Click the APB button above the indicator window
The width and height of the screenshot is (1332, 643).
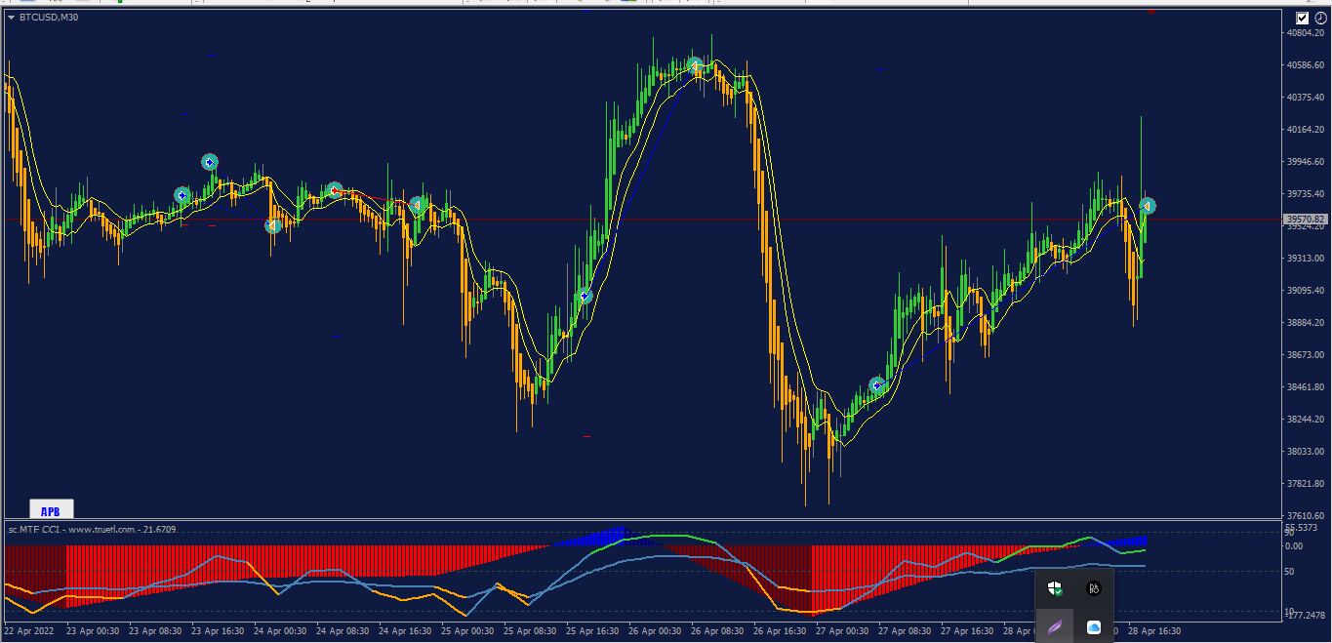[x=51, y=510]
